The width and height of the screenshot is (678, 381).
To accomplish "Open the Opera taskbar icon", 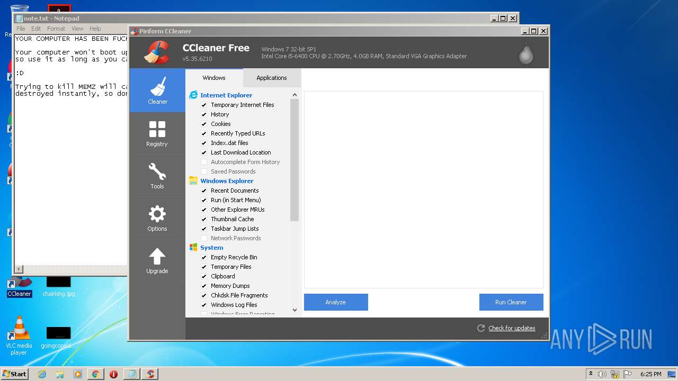I will point(113,374).
